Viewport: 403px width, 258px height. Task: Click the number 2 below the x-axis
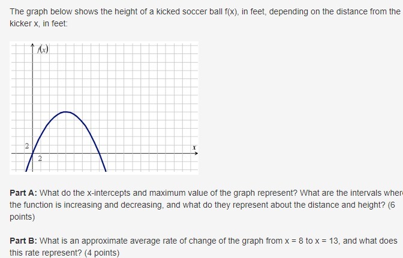tap(40, 159)
